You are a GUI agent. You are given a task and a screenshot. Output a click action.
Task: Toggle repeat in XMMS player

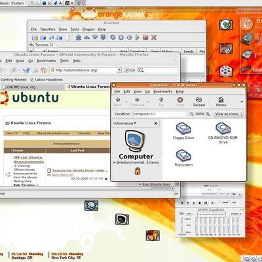pyautogui.click(x=234, y=202)
